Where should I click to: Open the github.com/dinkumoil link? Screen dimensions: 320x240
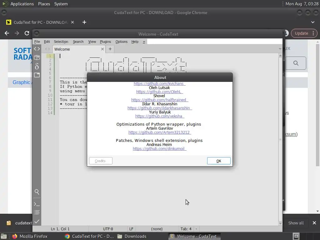click(x=160, y=148)
